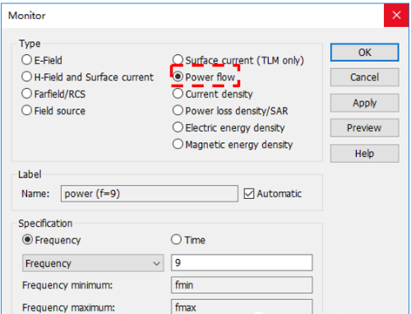Image resolution: width=411 pixels, height=314 pixels.
Task: Open the monitor Preview
Action: [x=364, y=128]
